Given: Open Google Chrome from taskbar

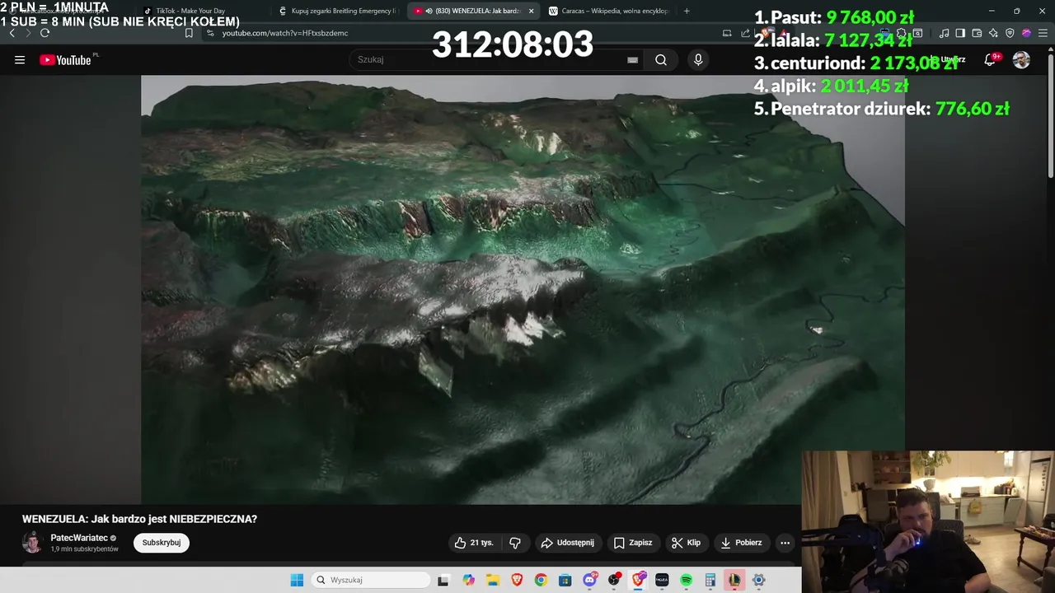Looking at the screenshot, I should [x=541, y=580].
